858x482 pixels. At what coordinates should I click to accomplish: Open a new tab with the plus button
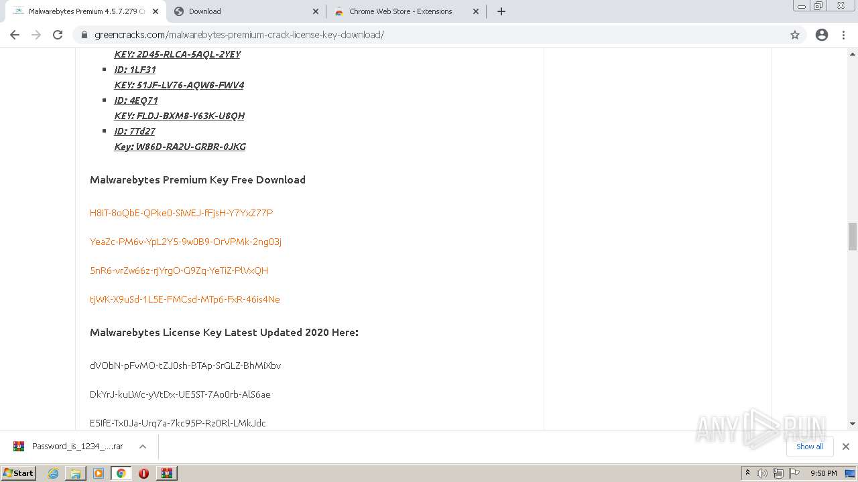coord(501,11)
